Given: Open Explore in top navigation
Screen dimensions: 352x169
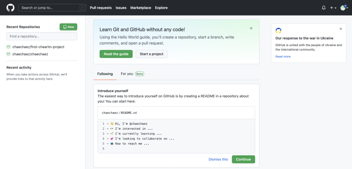Looking at the screenshot, I should (161, 8).
